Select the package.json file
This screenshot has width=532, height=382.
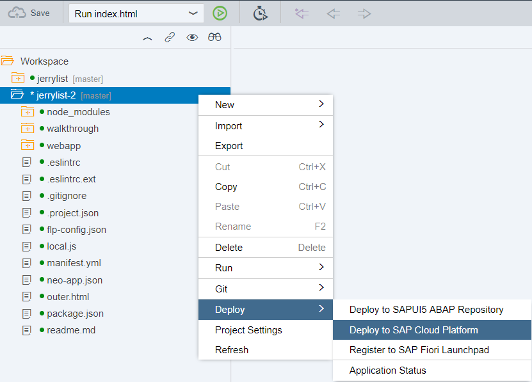coord(75,314)
